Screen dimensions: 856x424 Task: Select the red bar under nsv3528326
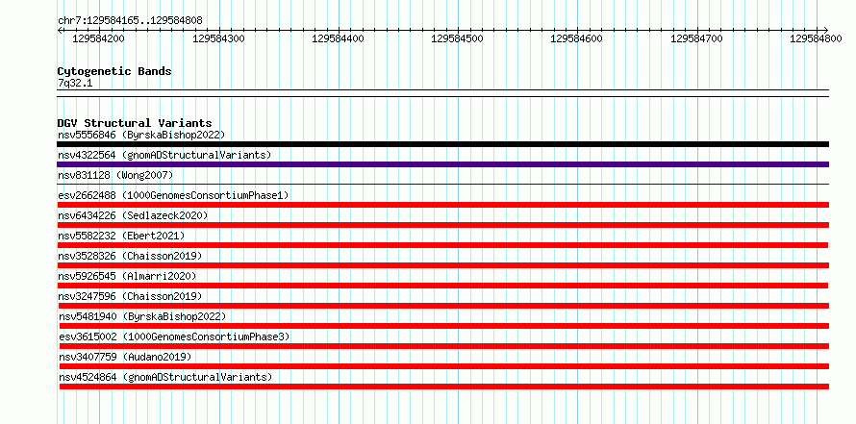pyautogui.click(x=442, y=265)
